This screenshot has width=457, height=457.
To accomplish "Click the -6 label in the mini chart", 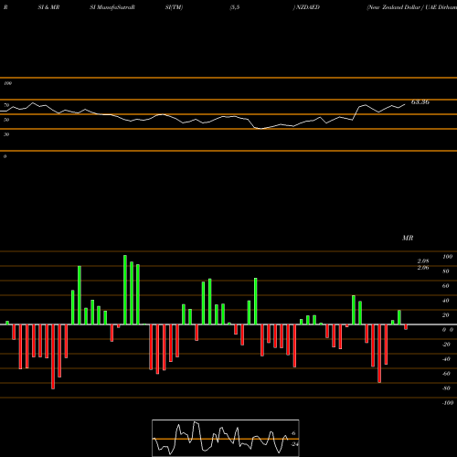I will click(292, 433).
